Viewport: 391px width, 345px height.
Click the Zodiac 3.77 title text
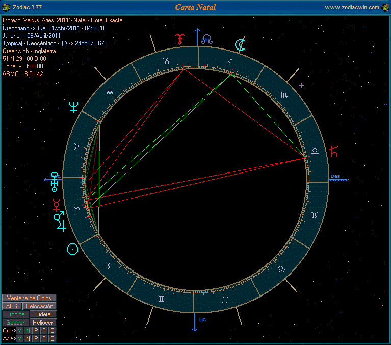pos(27,7)
